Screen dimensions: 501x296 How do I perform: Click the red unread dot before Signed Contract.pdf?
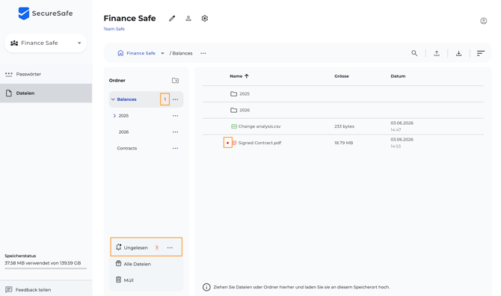[x=227, y=143]
